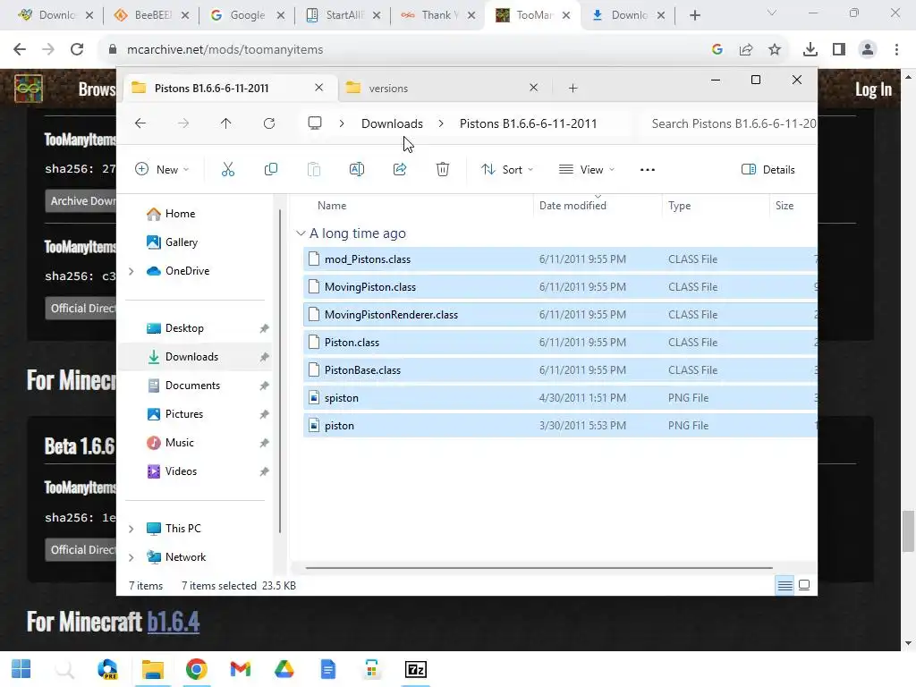Open 7-Zip from taskbar
The height and width of the screenshot is (687, 916).
[x=415, y=669]
